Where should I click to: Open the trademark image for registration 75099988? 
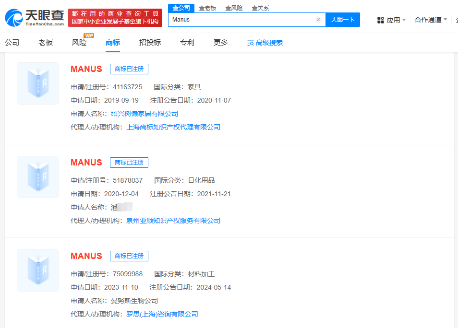point(38,270)
